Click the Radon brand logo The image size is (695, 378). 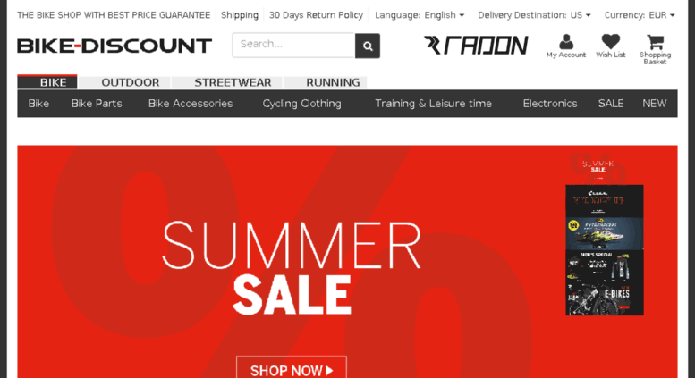tap(476, 46)
